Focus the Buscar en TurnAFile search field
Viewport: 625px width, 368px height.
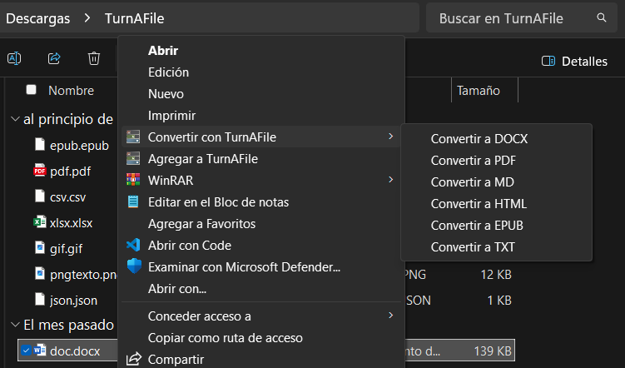pyautogui.click(x=522, y=18)
